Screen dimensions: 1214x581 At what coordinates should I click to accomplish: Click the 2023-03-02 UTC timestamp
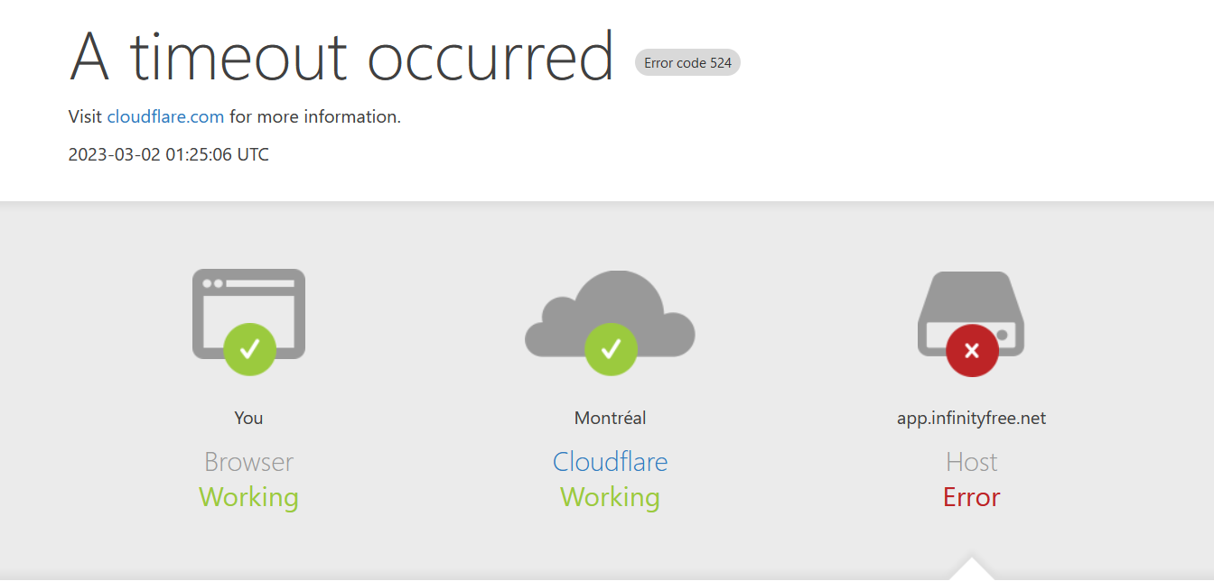pyautogui.click(x=168, y=154)
